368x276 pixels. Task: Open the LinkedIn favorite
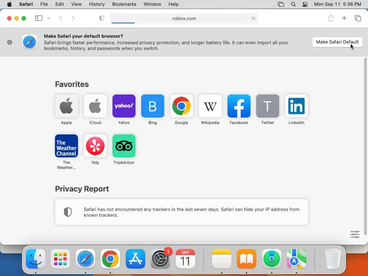(x=296, y=106)
